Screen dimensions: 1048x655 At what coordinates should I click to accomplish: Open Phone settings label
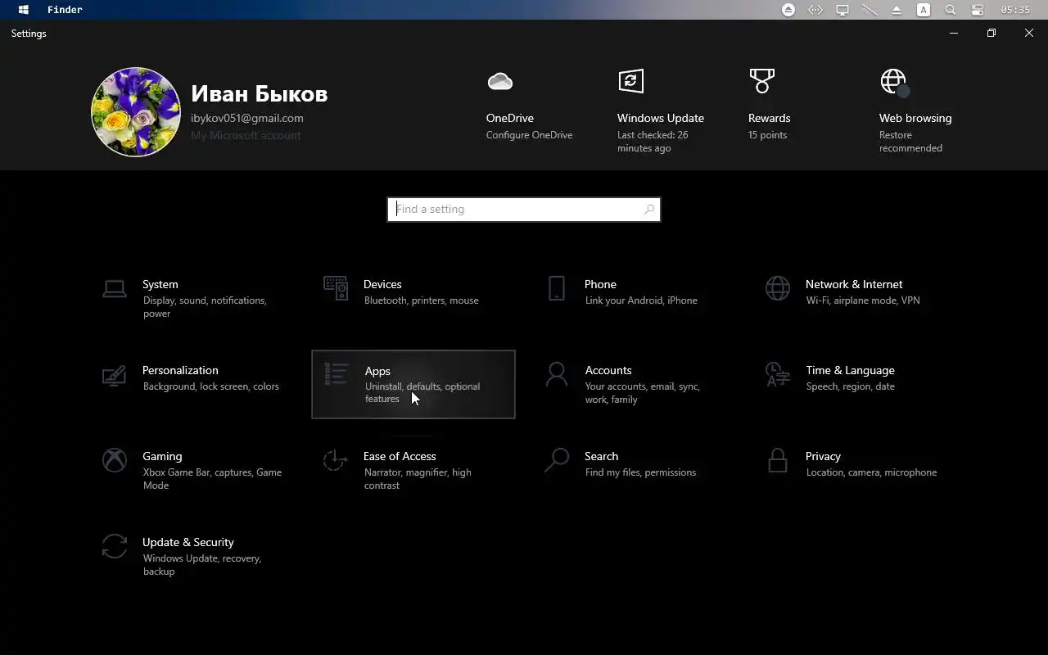(600, 284)
